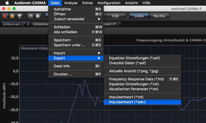This screenshot has width=206, height=123.
Task: Switch to the tab ending in 'nant 4*'
Action: 112,24
